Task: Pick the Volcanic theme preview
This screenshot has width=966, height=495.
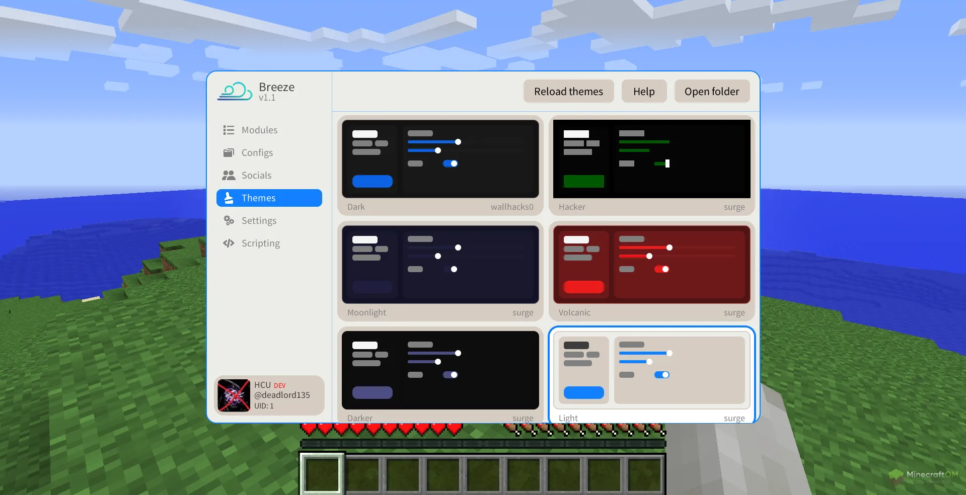Action: [651, 265]
